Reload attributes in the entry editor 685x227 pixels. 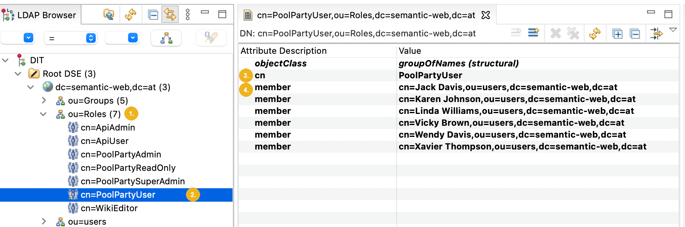(x=594, y=34)
